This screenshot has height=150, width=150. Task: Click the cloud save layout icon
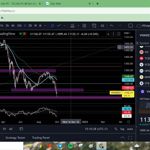point(138,26)
